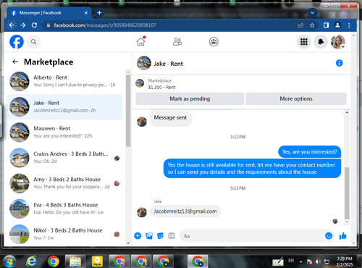Attach a photo using image icon
The height and width of the screenshot is (268, 362).
149,235
